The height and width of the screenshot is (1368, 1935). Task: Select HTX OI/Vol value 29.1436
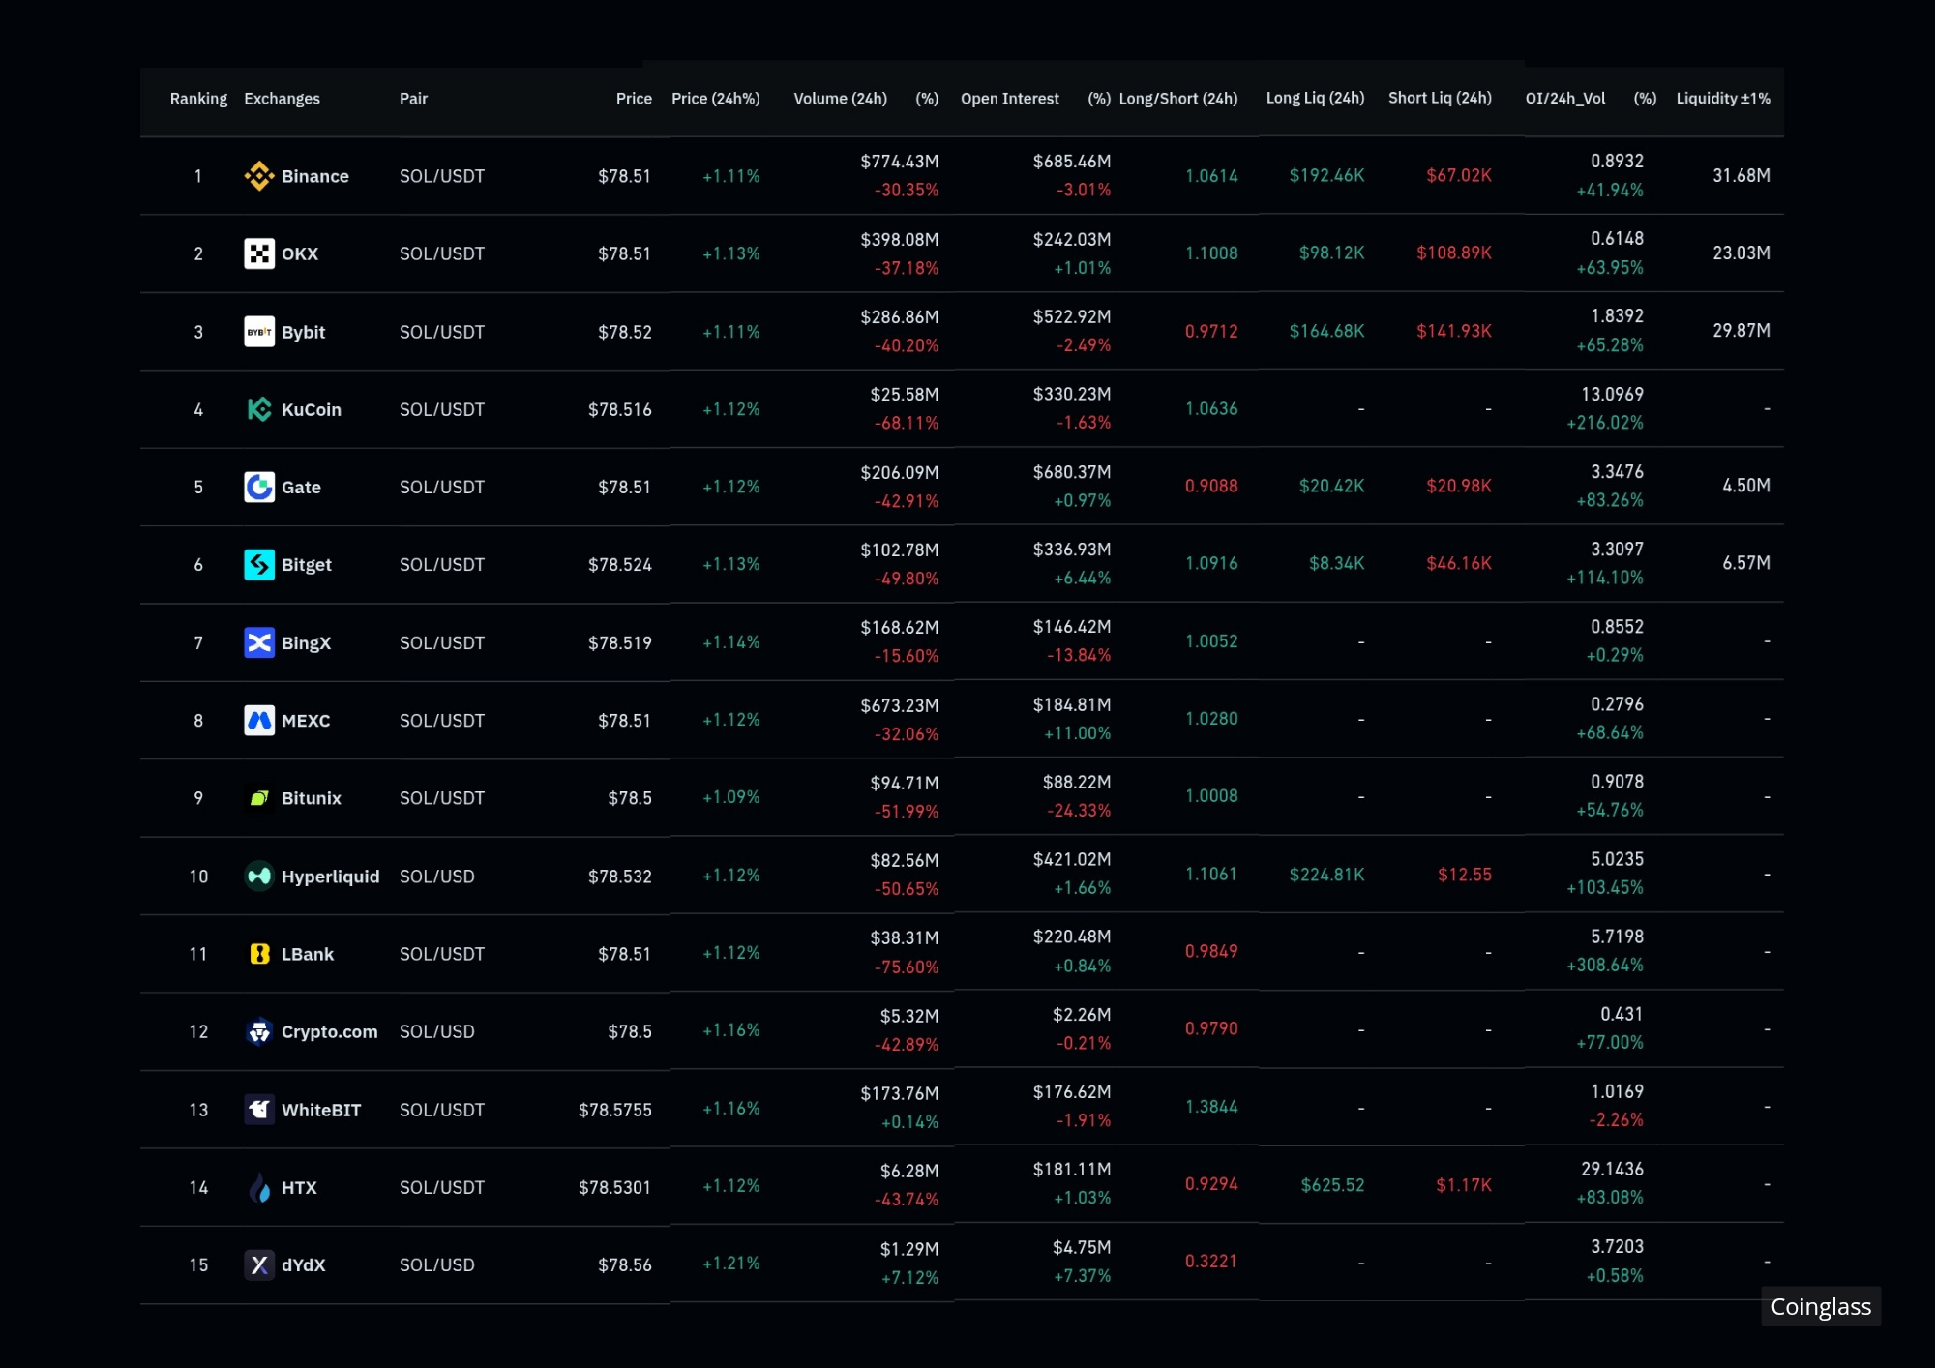[x=1612, y=1169]
